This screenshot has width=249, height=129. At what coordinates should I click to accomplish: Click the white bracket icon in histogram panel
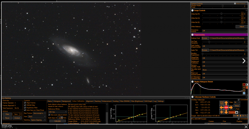pos(247,85)
